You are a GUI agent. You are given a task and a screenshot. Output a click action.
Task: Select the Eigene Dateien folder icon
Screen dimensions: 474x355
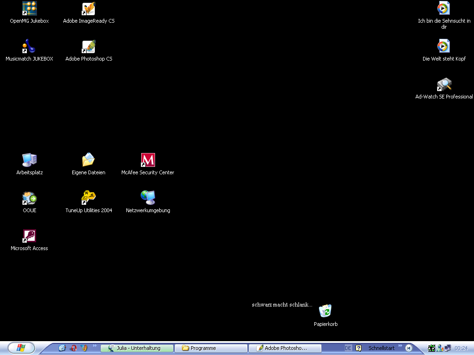point(88,161)
